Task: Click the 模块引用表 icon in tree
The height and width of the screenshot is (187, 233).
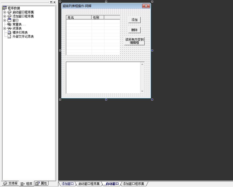Action: (9, 32)
